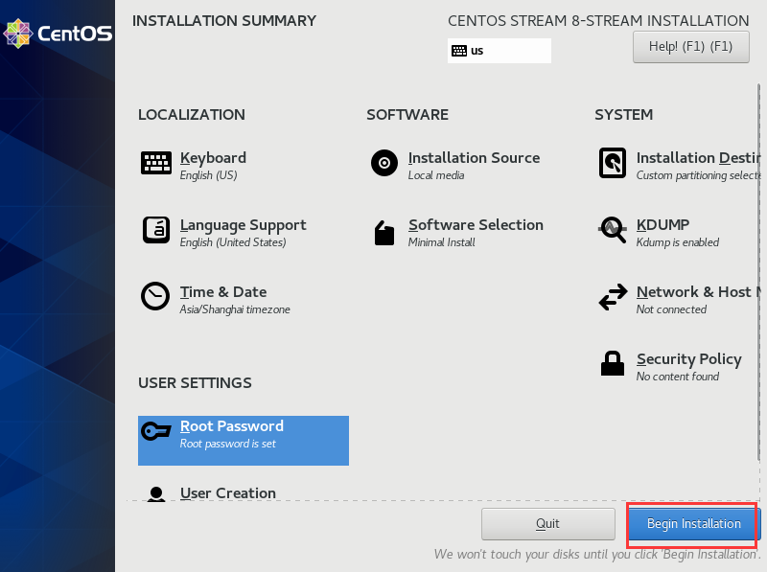The height and width of the screenshot is (572, 767).
Task: Click the person icon for User Creation
Action: point(156,494)
